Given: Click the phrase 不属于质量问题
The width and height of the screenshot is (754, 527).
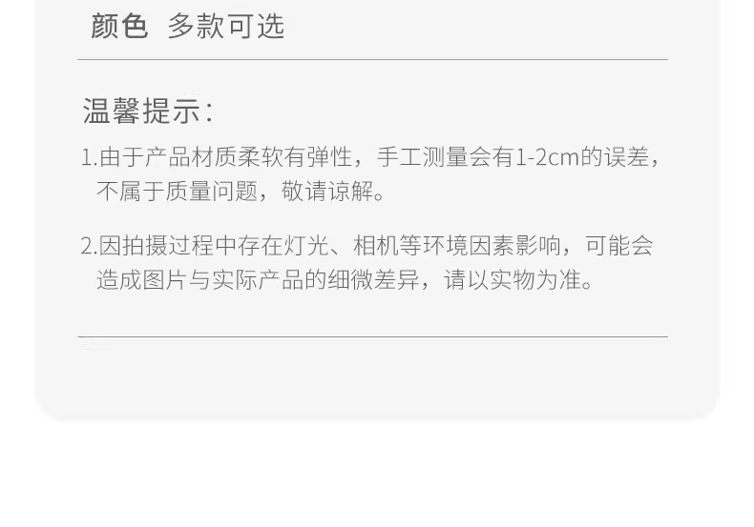Looking at the screenshot, I should pos(177,191).
